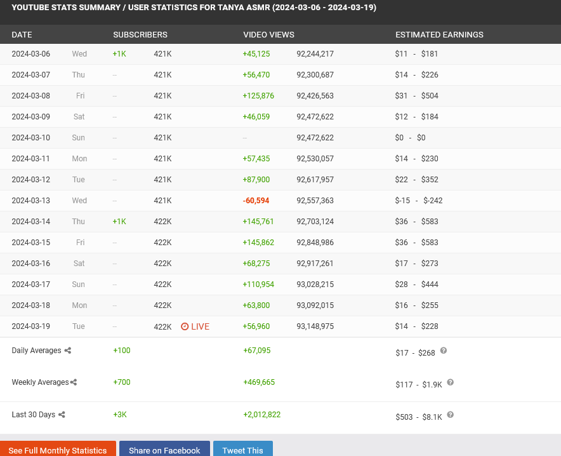
Task: Click the +56,960 views gain value
Action: (x=256, y=326)
